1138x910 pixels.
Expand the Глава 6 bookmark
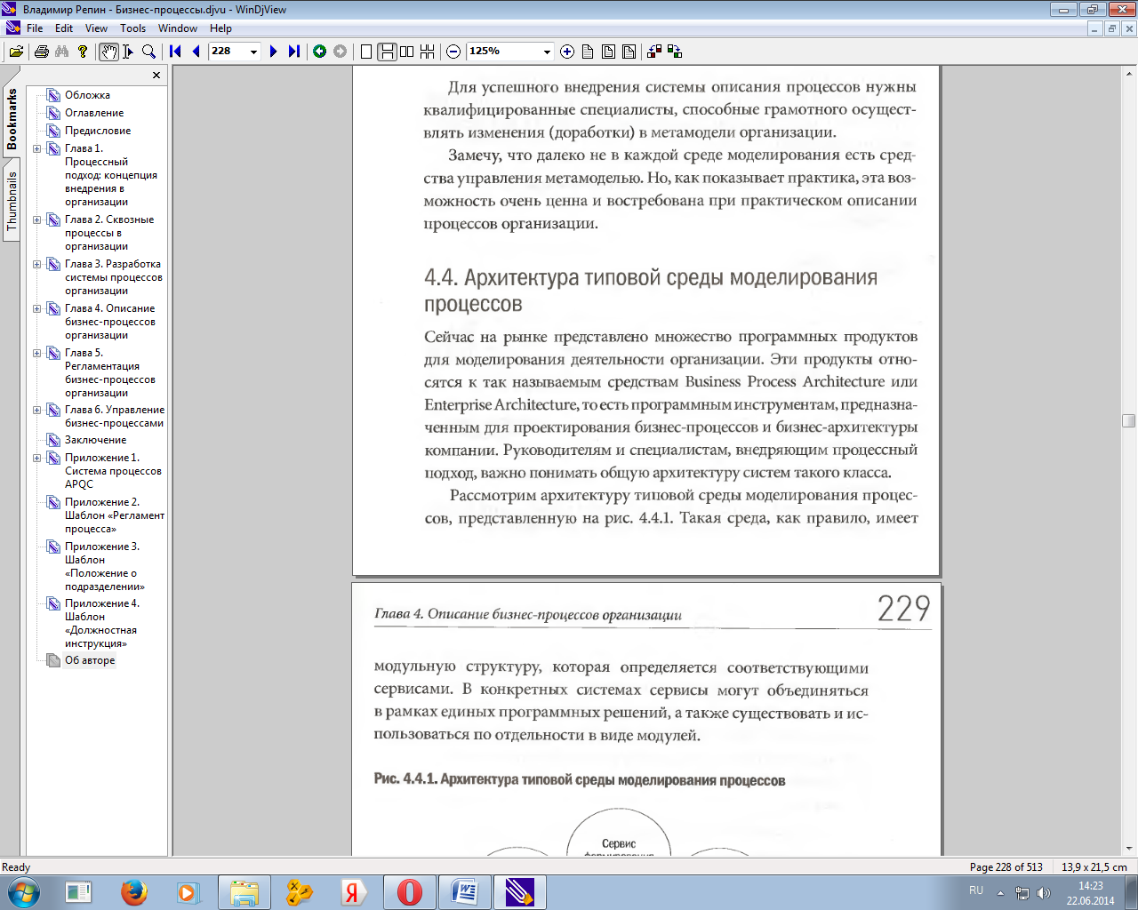[37, 411]
